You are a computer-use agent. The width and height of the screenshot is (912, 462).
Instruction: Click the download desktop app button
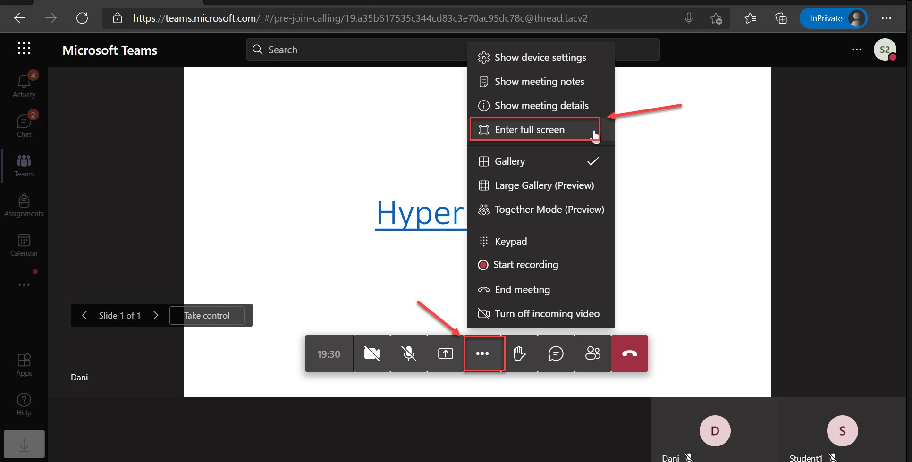click(24, 444)
